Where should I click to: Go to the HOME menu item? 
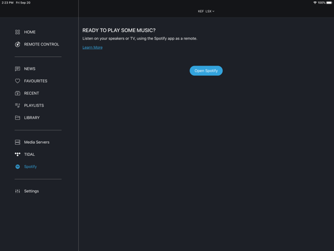click(30, 32)
